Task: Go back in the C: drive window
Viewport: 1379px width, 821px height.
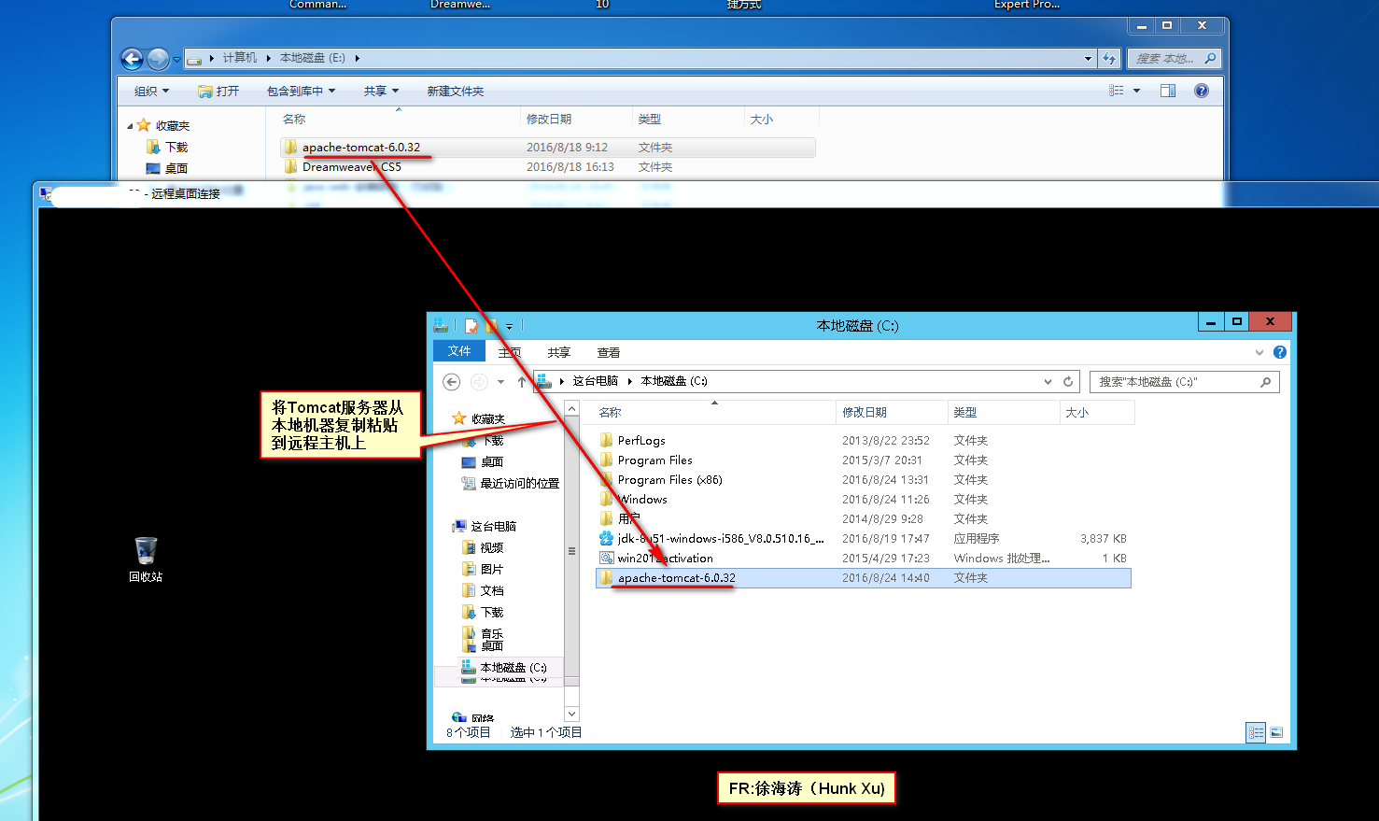Action: pos(452,381)
